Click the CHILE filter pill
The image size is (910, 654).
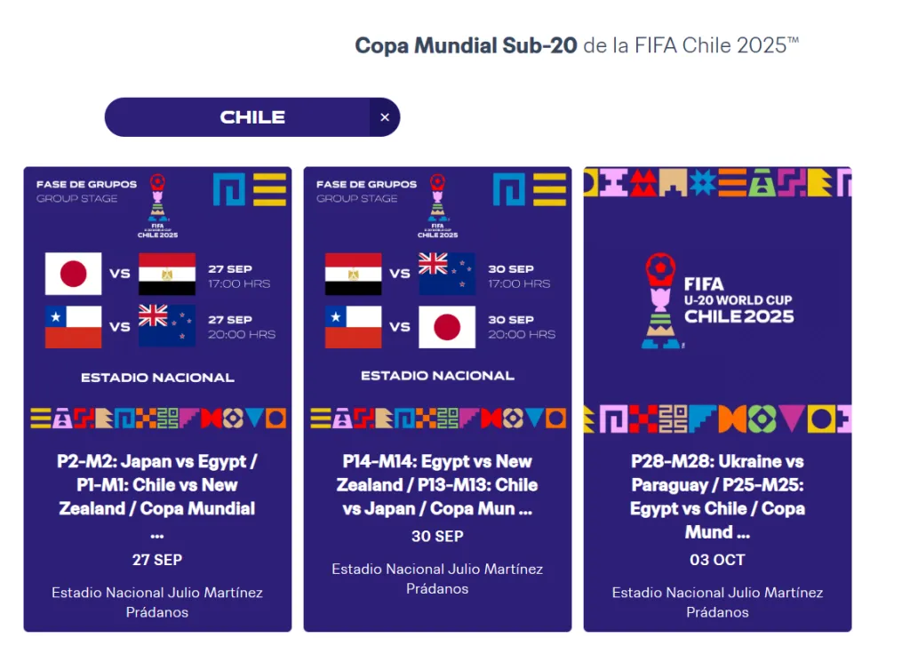click(252, 117)
